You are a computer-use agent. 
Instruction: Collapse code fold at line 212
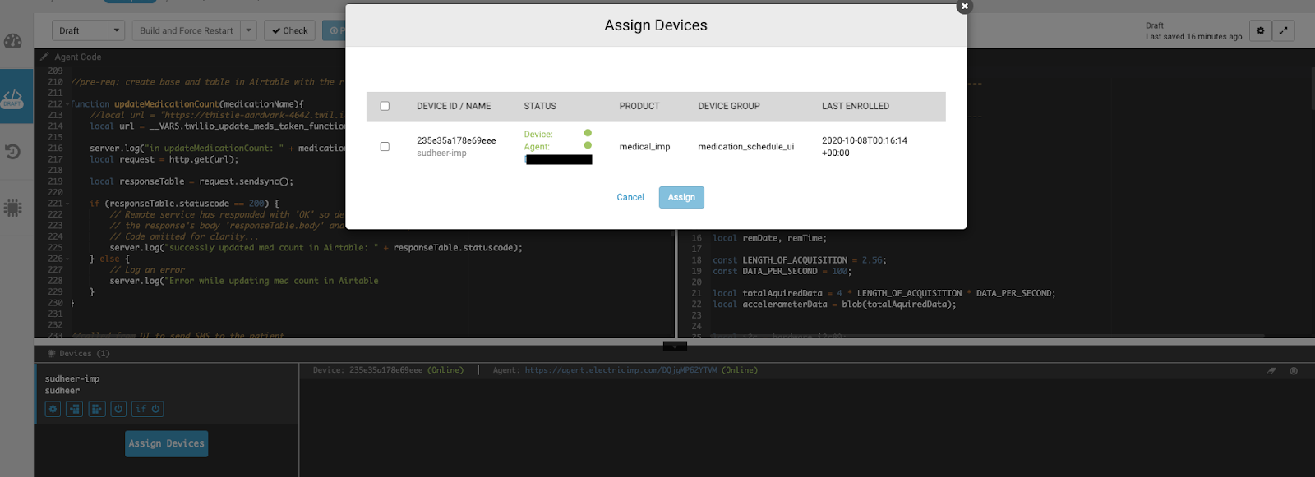[67, 104]
